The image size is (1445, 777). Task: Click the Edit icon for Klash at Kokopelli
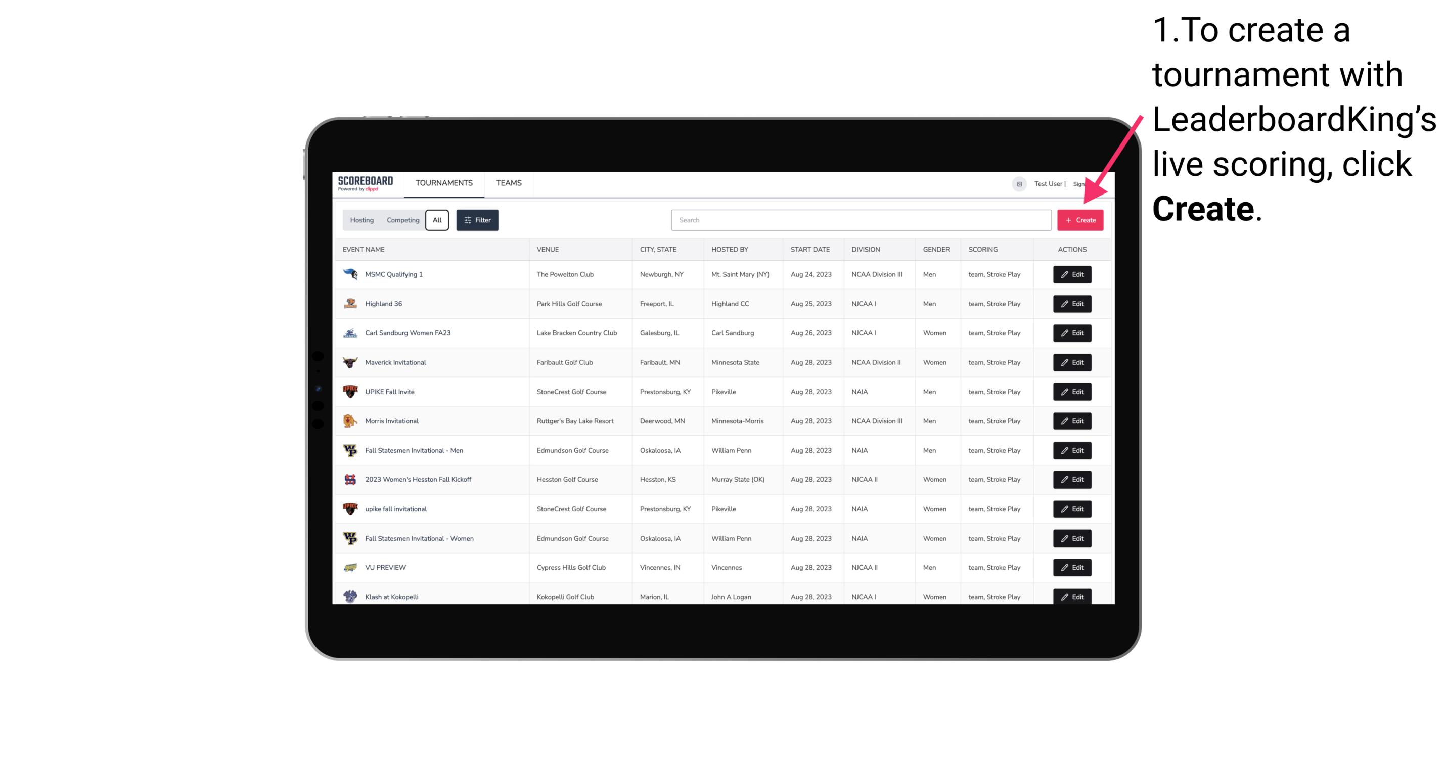pos(1071,596)
